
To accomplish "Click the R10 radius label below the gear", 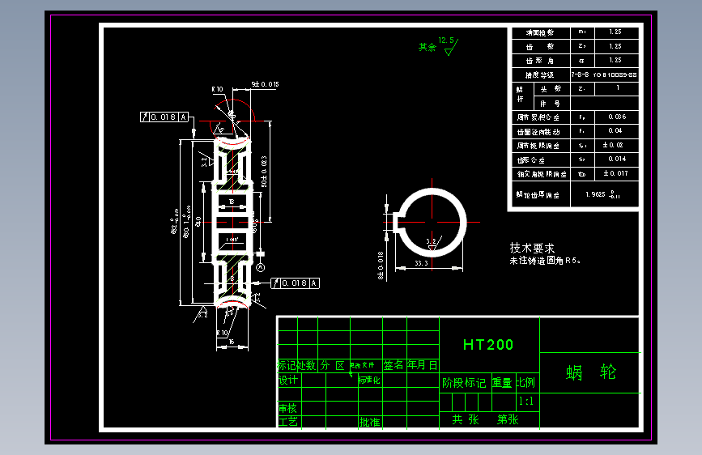I will coord(223,333).
